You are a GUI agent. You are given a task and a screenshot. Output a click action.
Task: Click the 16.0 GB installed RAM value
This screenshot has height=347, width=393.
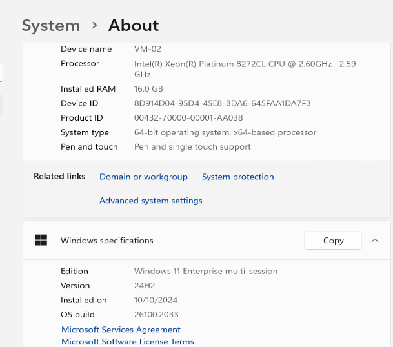[x=148, y=89]
